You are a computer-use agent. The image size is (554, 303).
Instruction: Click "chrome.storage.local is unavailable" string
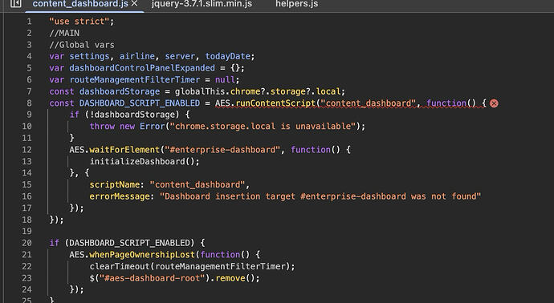[263, 127]
